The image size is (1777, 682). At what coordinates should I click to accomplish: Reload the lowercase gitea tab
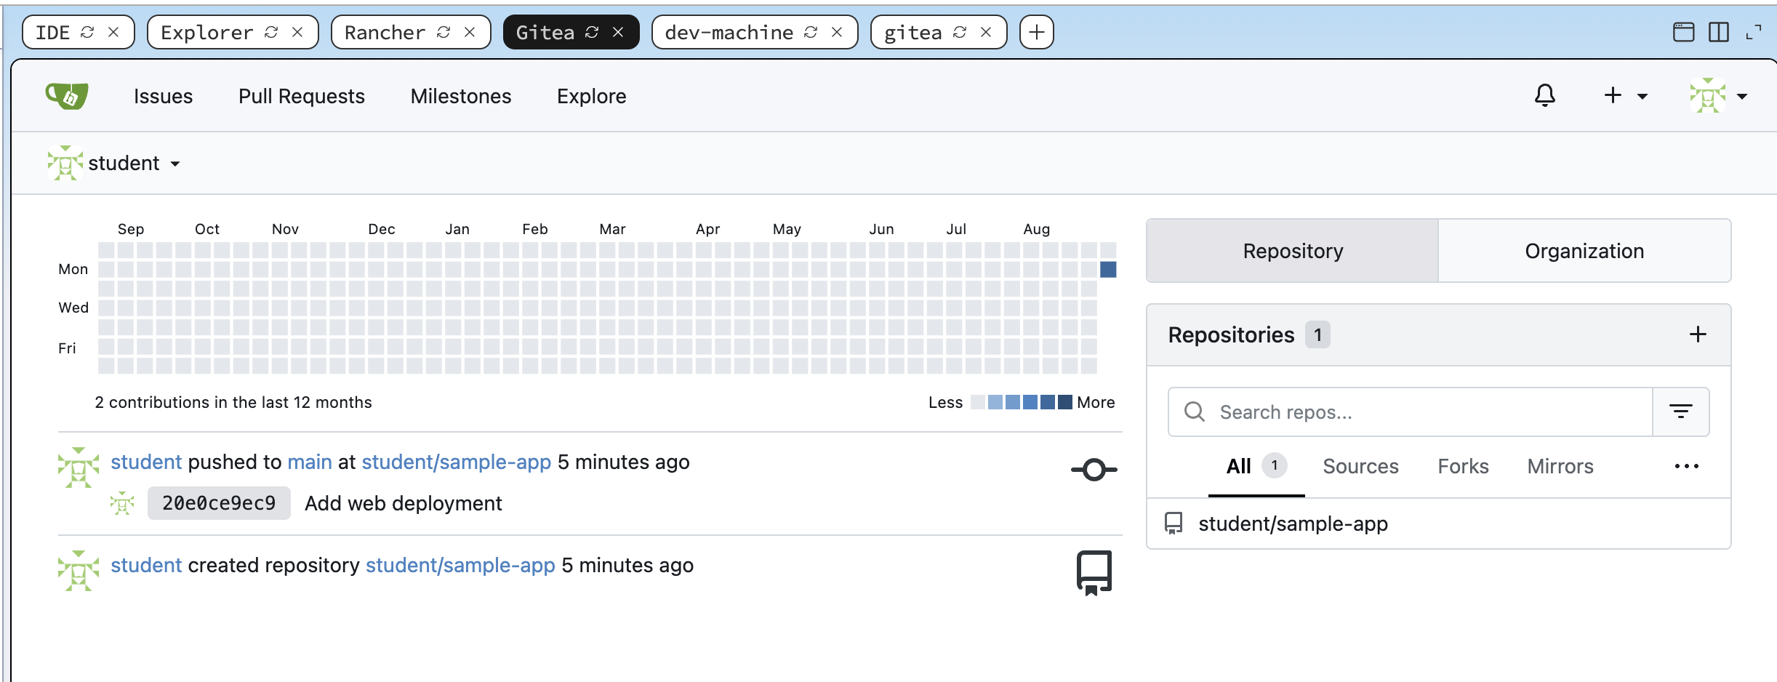[x=960, y=32]
